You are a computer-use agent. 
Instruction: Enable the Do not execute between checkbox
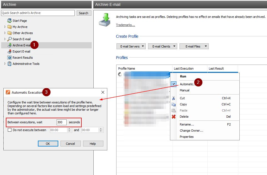click(x=10, y=130)
